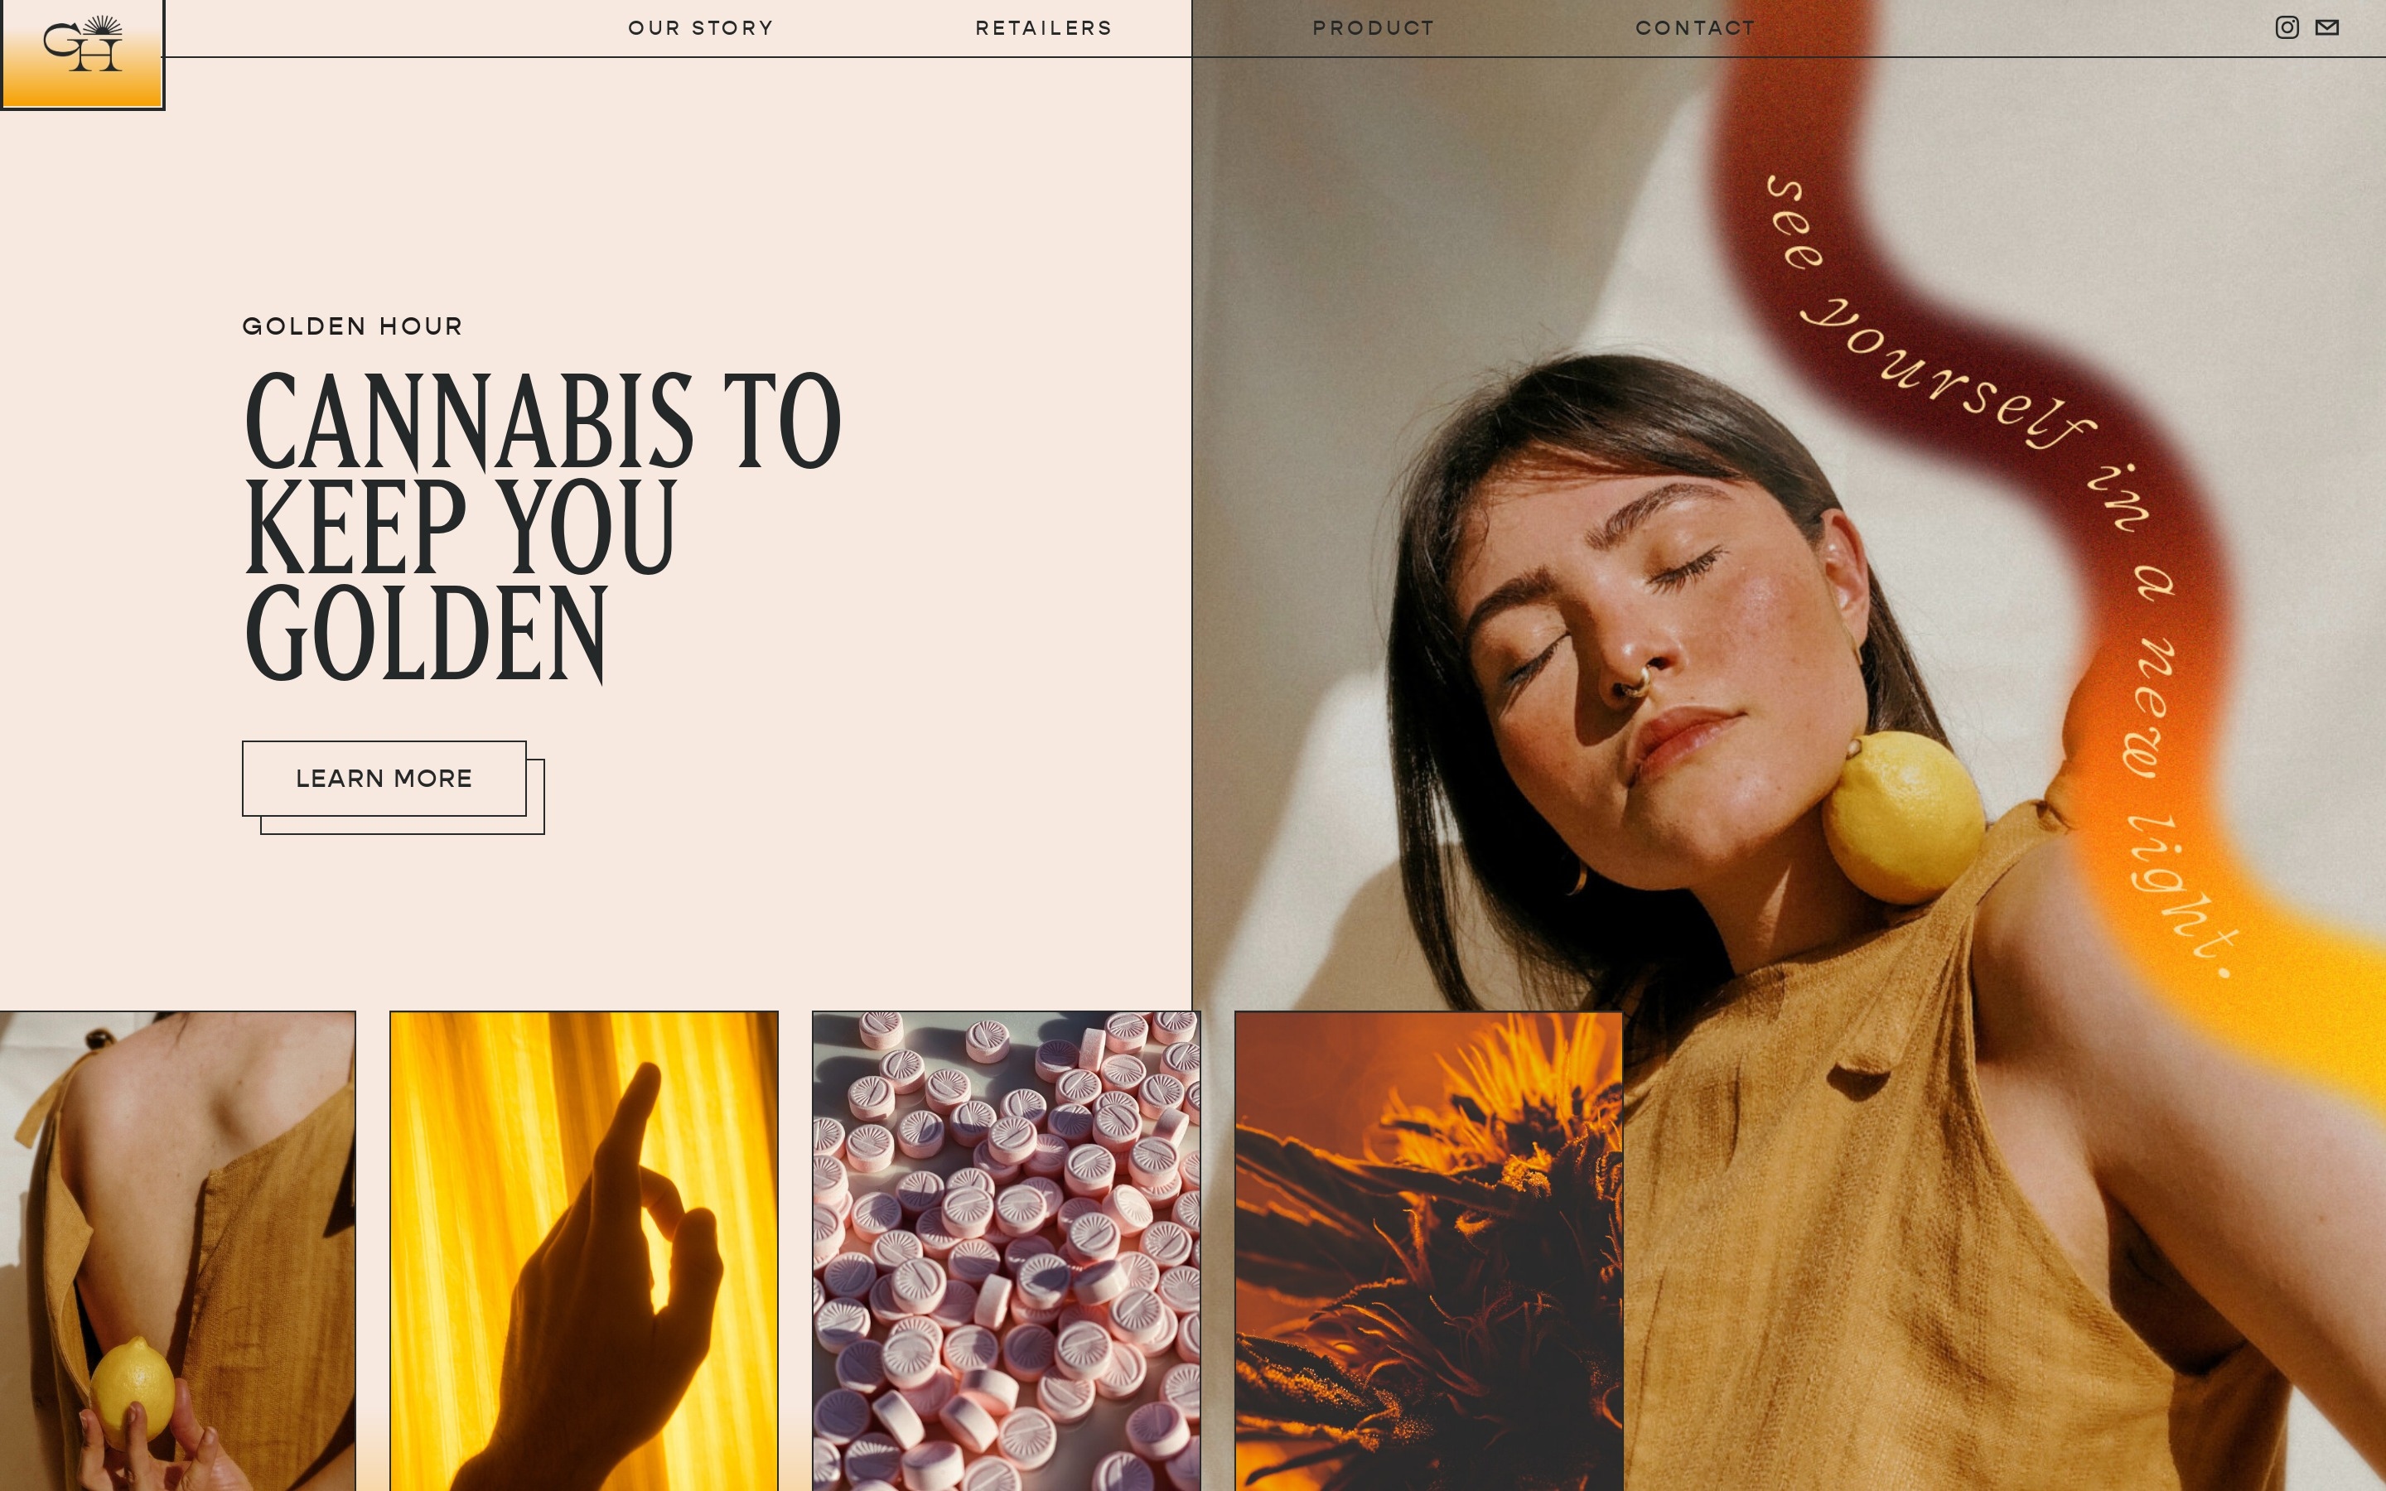The height and width of the screenshot is (1491, 2386).
Task: Click the orange gradient ribbon end
Action: (2297, 996)
